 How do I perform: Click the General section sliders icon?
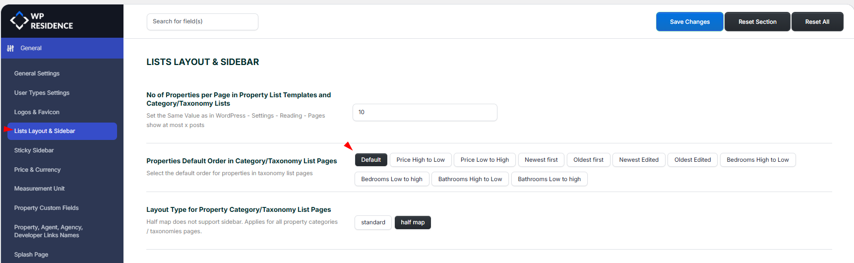click(10, 49)
